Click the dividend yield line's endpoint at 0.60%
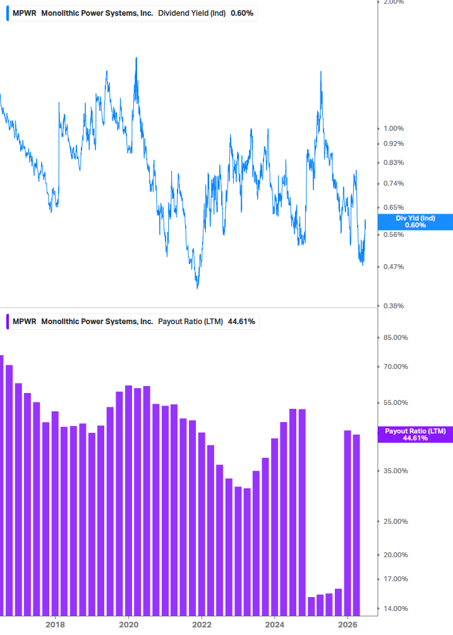This screenshot has width=453, height=635. click(x=365, y=221)
